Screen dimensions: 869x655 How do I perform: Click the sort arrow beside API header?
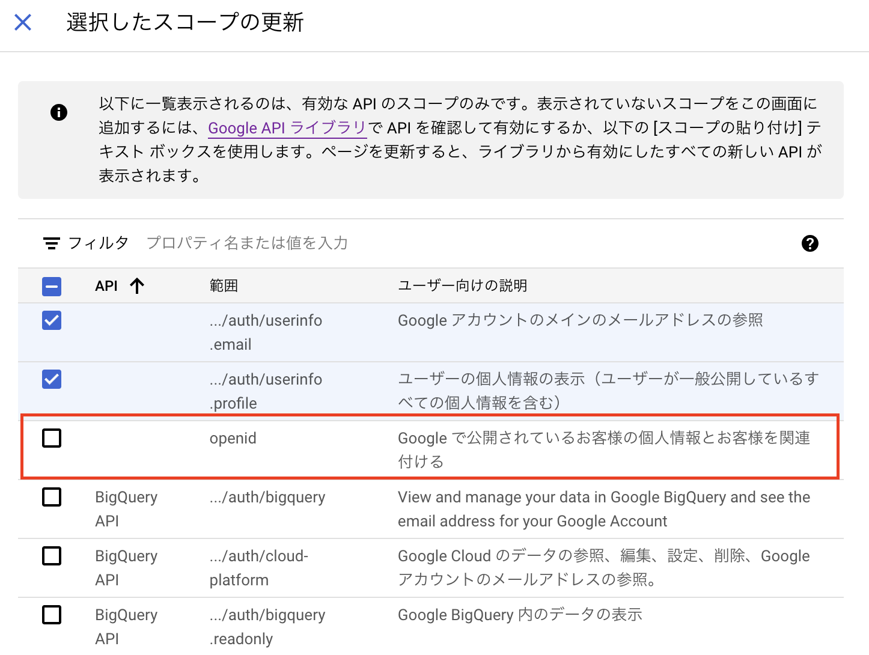[x=138, y=285]
